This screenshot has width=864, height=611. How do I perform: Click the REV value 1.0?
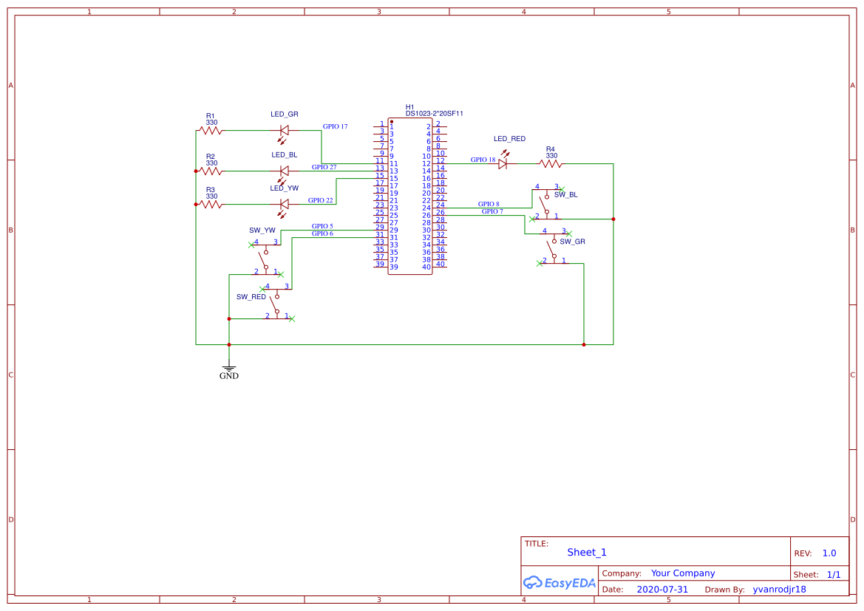[829, 553]
